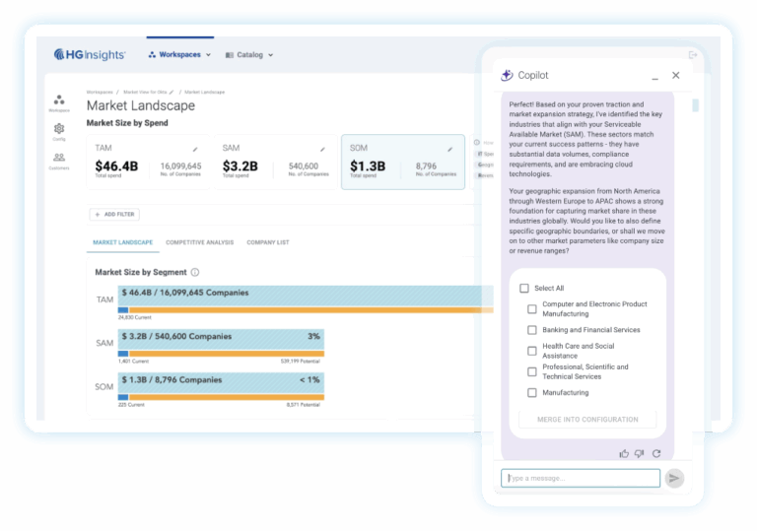Expand the Catalog dropdown chevron
Viewport: 757px width, 531px height.
click(271, 55)
